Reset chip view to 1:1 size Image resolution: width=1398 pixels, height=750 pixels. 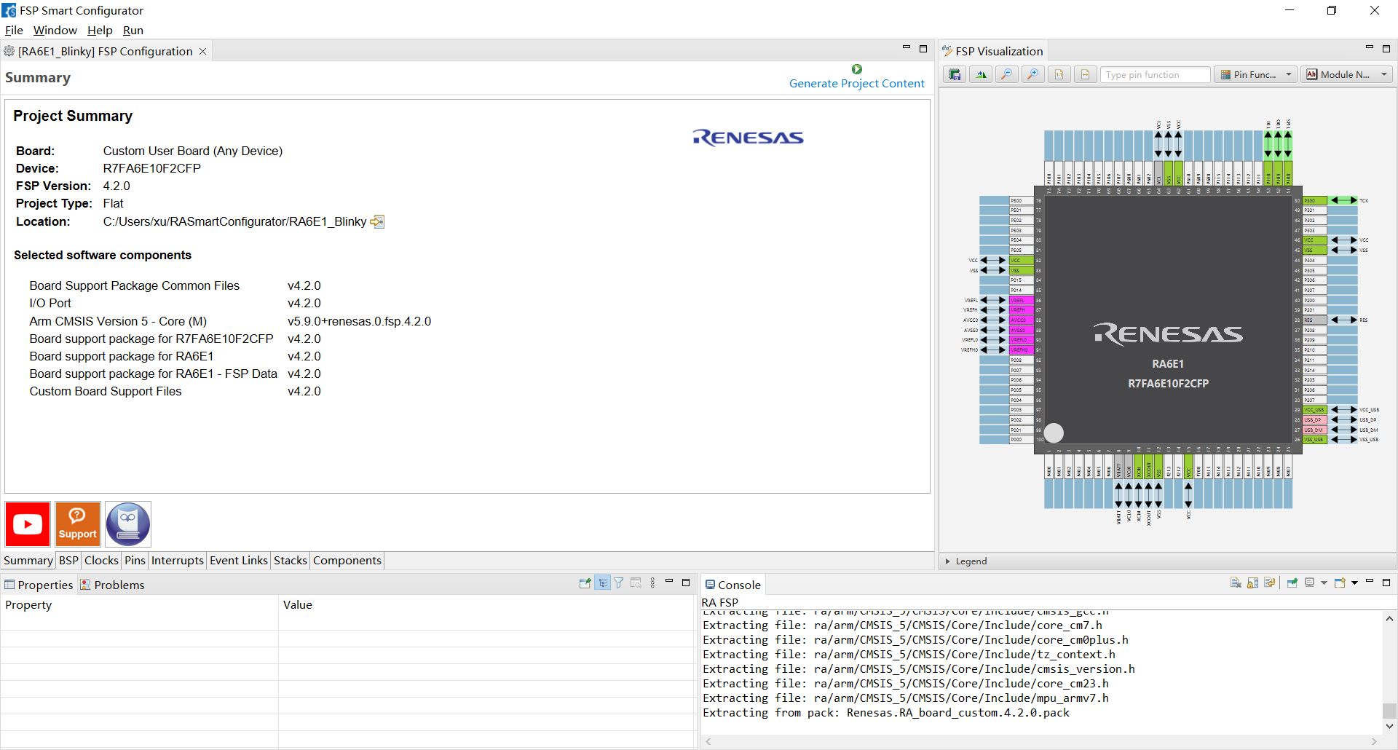1059,75
